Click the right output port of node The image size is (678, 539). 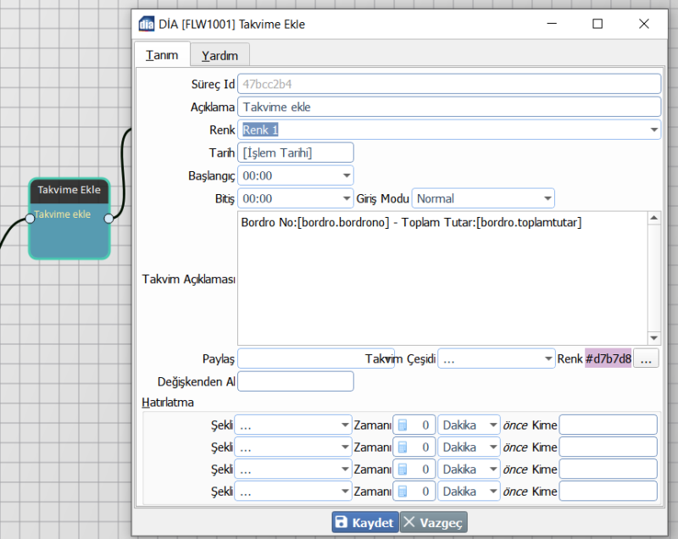pos(108,219)
